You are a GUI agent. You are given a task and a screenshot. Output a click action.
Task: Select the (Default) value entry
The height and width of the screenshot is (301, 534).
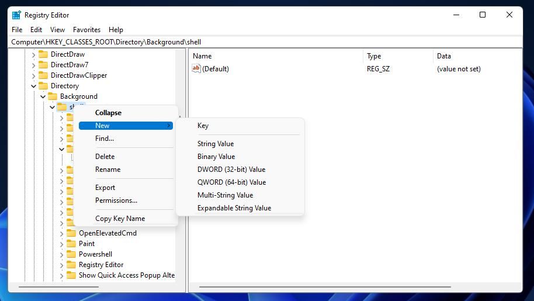click(216, 69)
